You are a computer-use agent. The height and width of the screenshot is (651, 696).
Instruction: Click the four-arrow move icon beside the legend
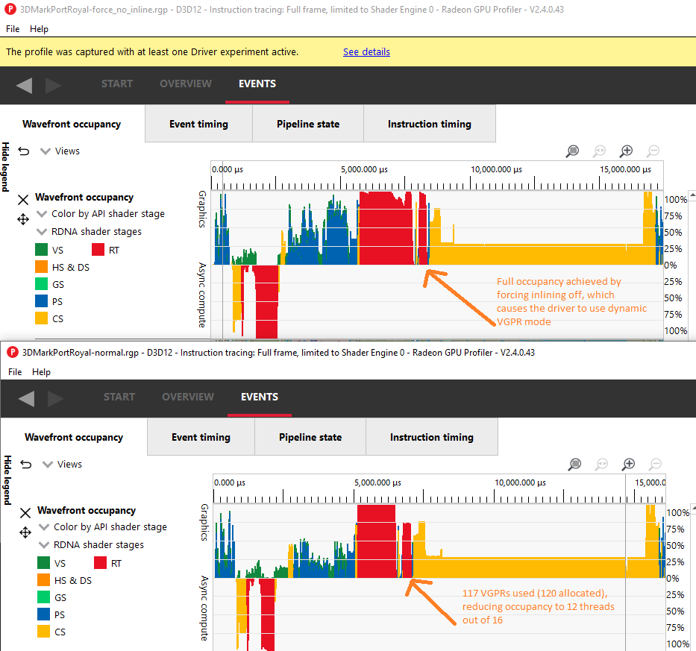coord(23,219)
